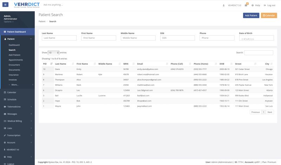Viewport: 281px width, 165px height.
Task: Click the VEHRDICT logo
Action: tap(27, 5)
